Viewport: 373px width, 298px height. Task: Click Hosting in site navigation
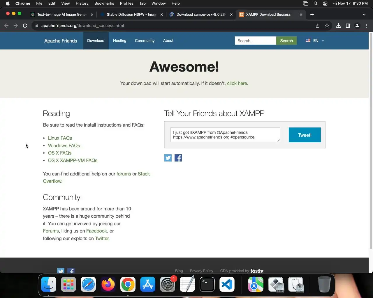coord(119,41)
